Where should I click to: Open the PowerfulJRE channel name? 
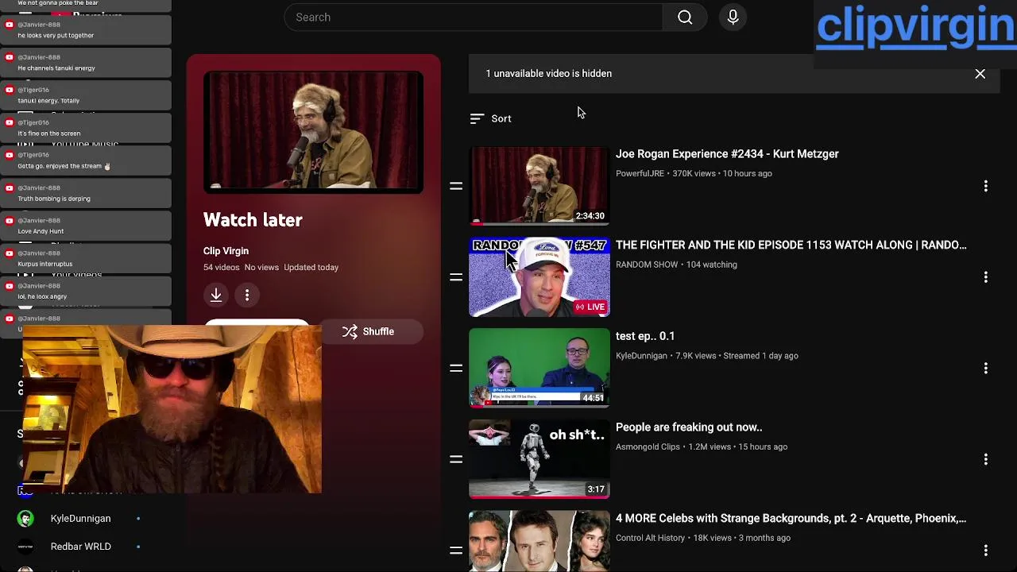pyautogui.click(x=640, y=173)
